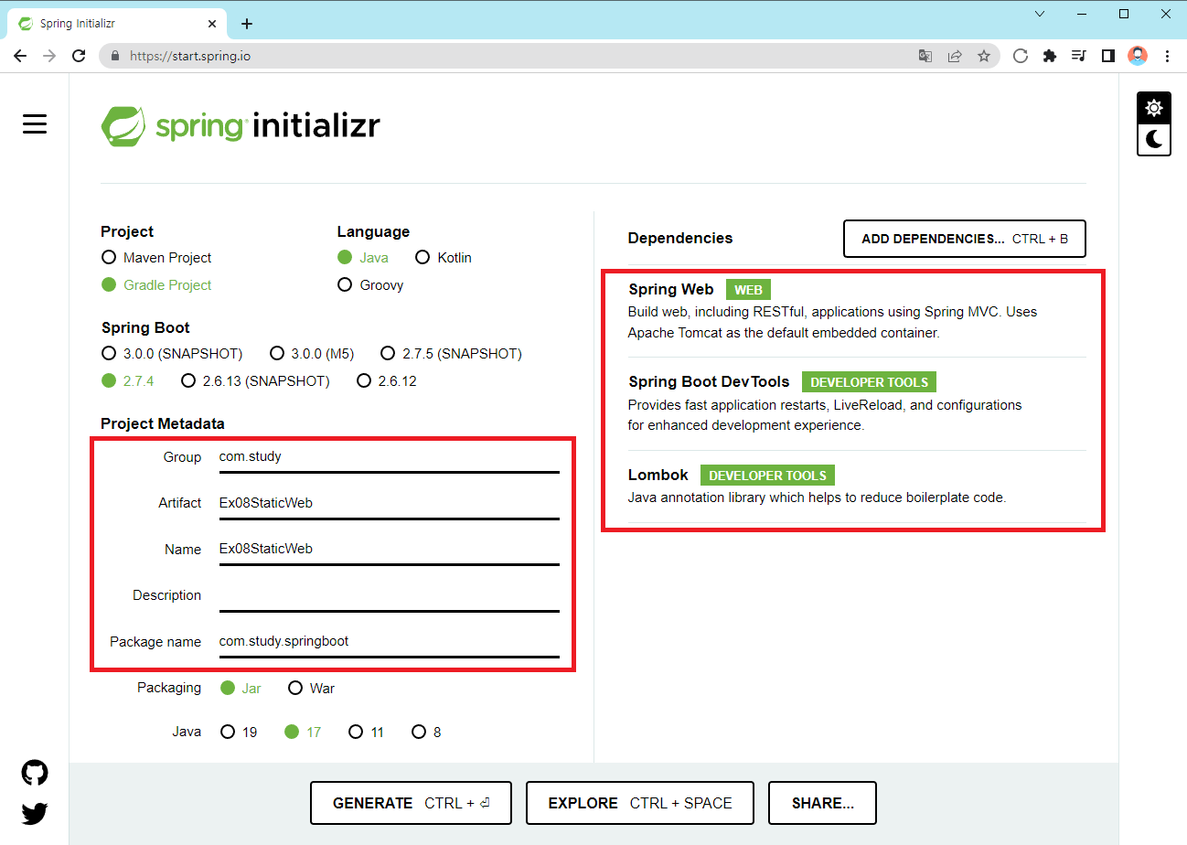1187x845 pixels.
Task: Switch to dark theme moon icon
Action: coord(1154,139)
